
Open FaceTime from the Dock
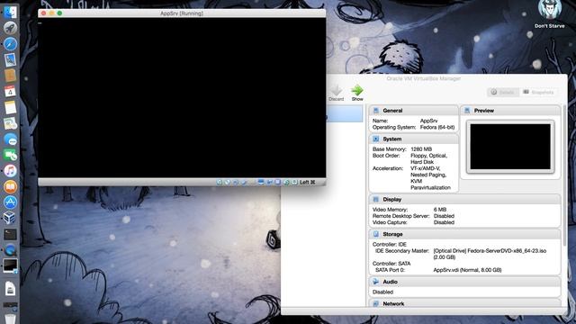pos(10,156)
